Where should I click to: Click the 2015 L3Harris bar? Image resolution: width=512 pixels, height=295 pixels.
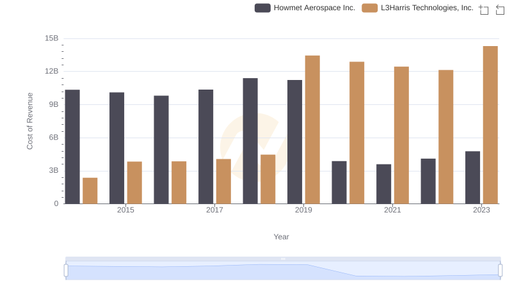tap(134, 183)
